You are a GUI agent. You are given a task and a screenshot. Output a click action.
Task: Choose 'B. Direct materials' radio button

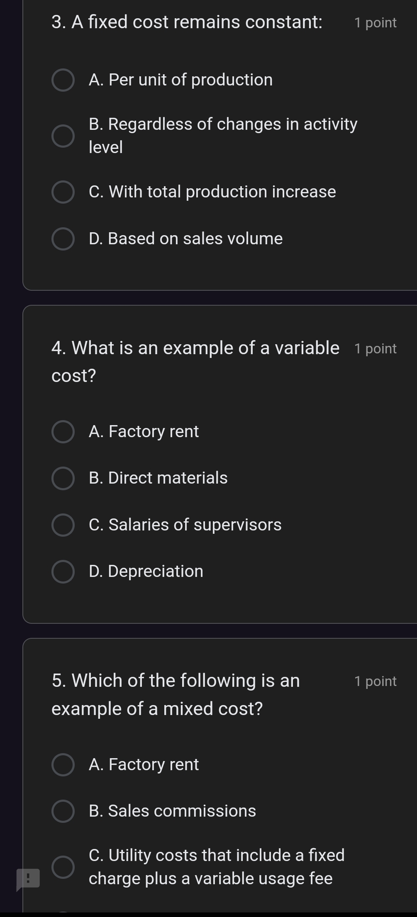(63, 478)
